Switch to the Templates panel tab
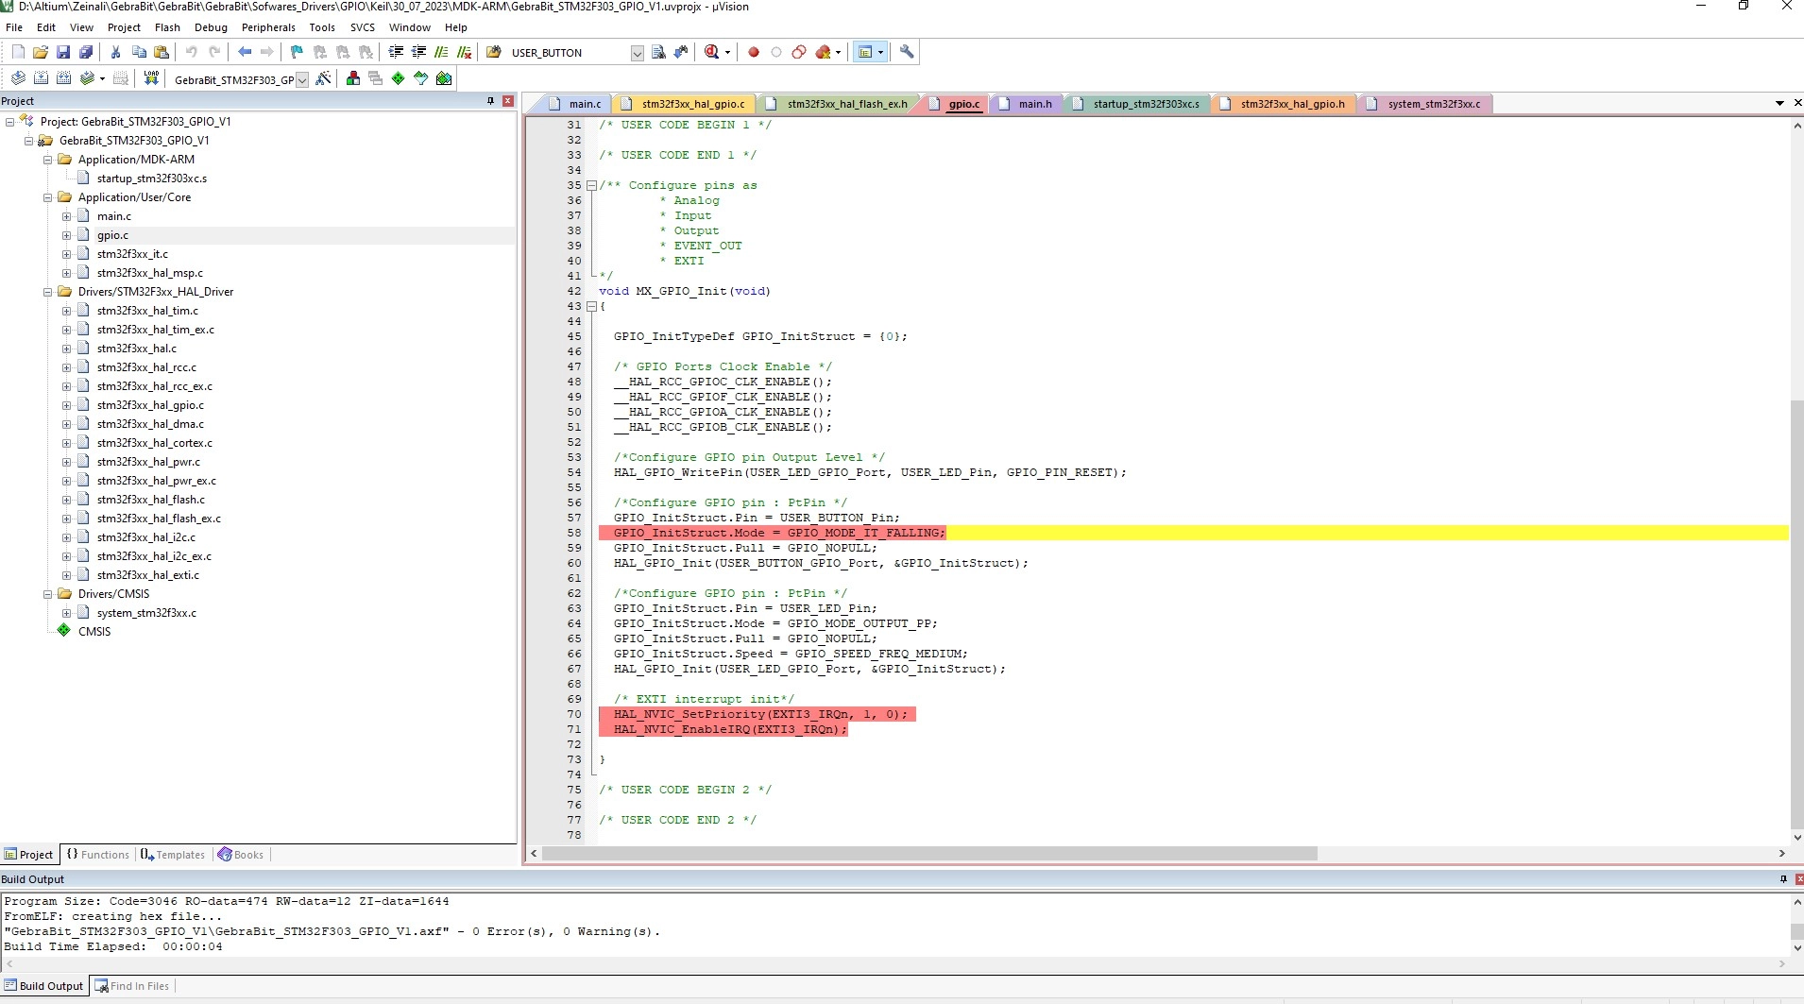 [173, 855]
